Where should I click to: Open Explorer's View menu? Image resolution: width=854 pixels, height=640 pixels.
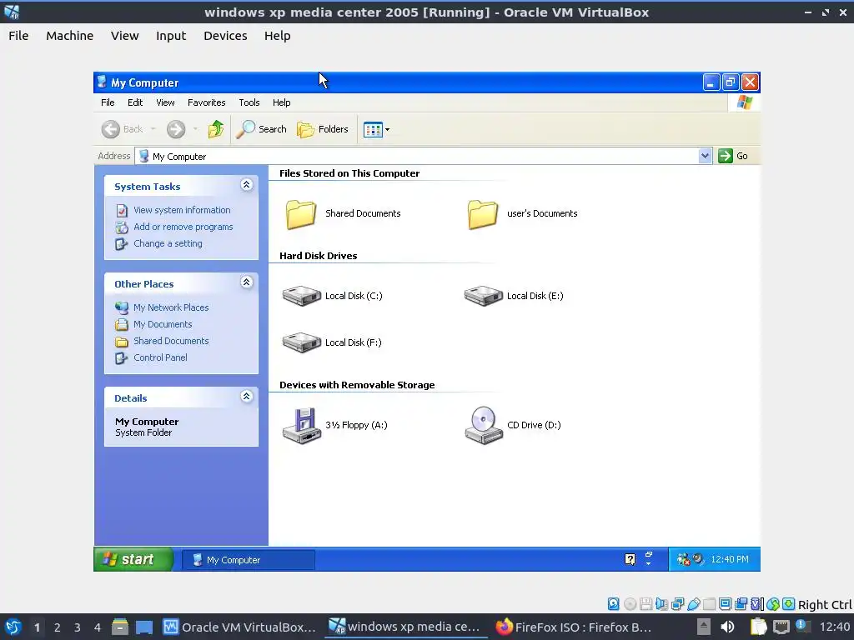tap(166, 102)
